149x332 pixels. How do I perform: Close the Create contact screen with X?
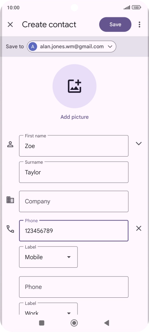point(10,25)
